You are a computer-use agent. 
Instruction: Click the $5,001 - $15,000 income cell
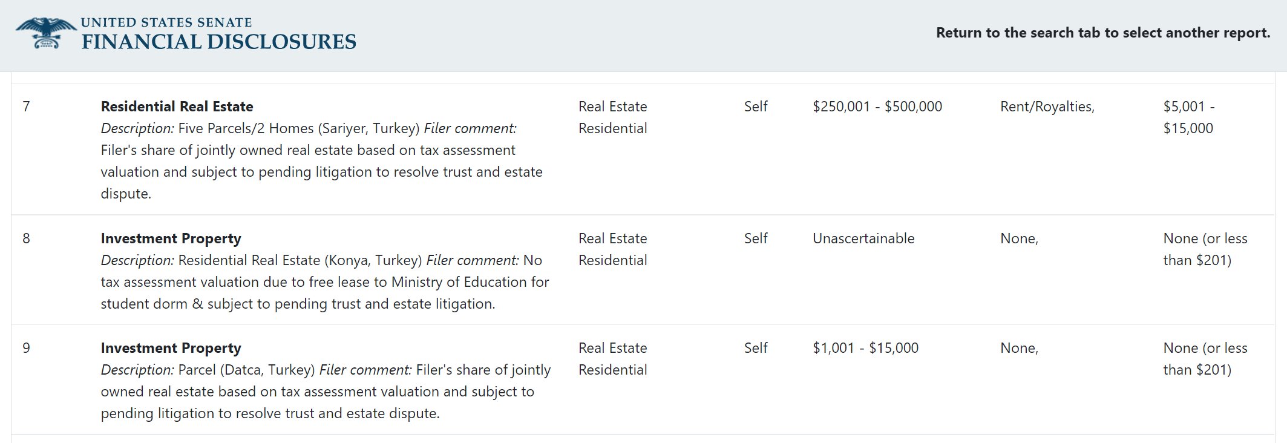pos(1188,117)
